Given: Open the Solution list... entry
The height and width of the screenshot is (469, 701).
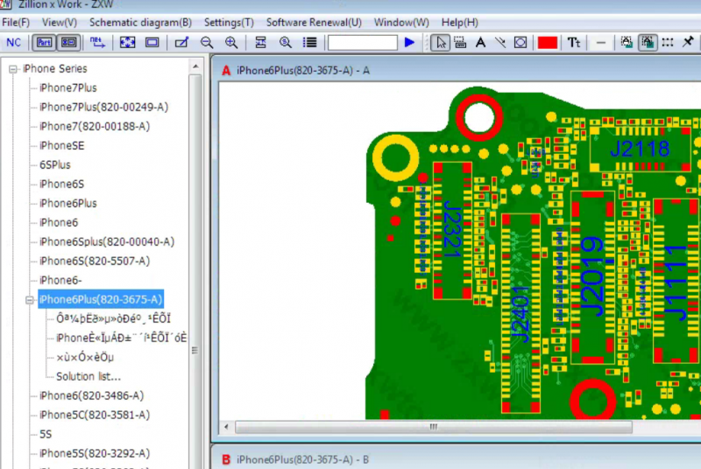Looking at the screenshot, I should pos(89,376).
